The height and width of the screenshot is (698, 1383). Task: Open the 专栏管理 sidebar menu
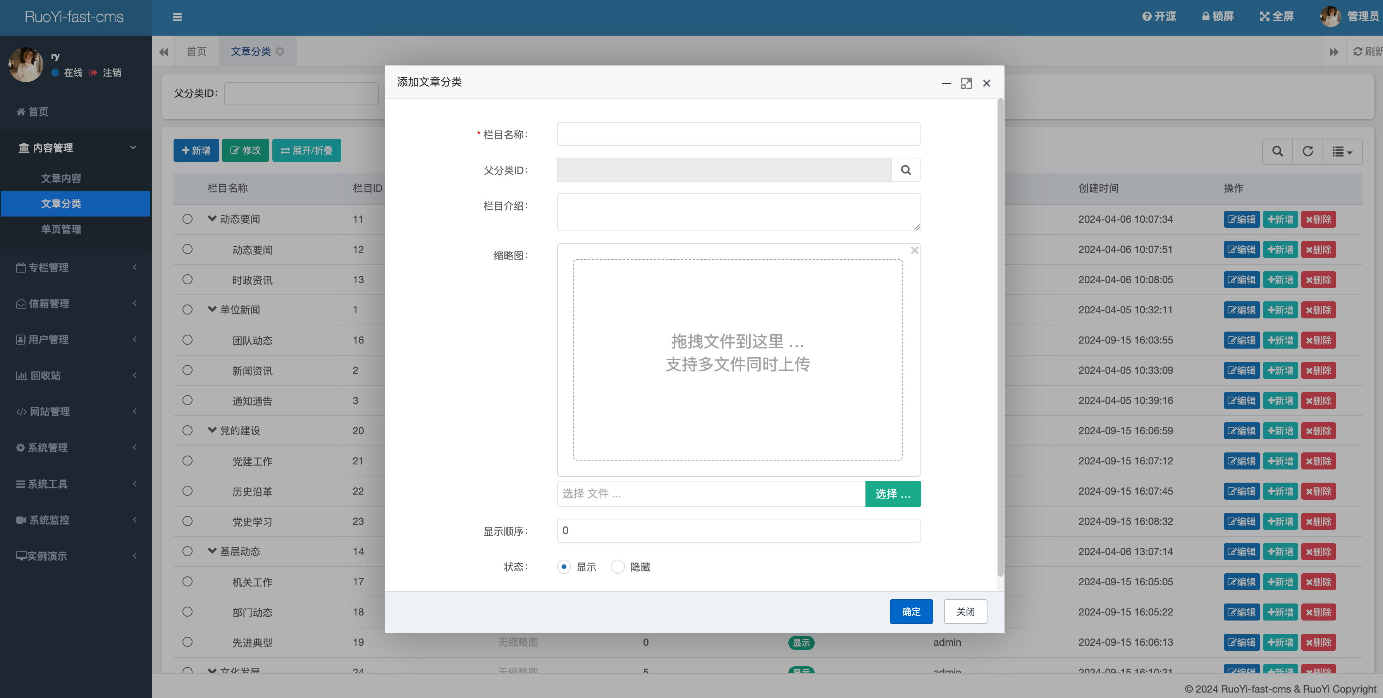(76, 267)
